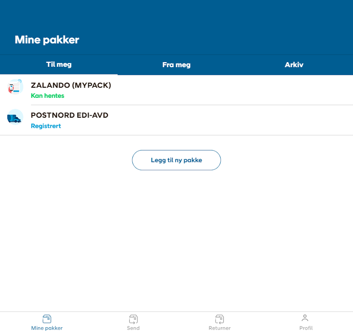Tap the Mine pakker label in bottom bar
The width and height of the screenshot is (353, 331).
click(x=47, y=328)
